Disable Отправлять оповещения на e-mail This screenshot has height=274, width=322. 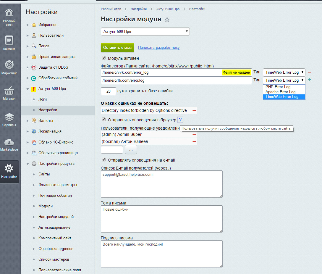[104, 159]
